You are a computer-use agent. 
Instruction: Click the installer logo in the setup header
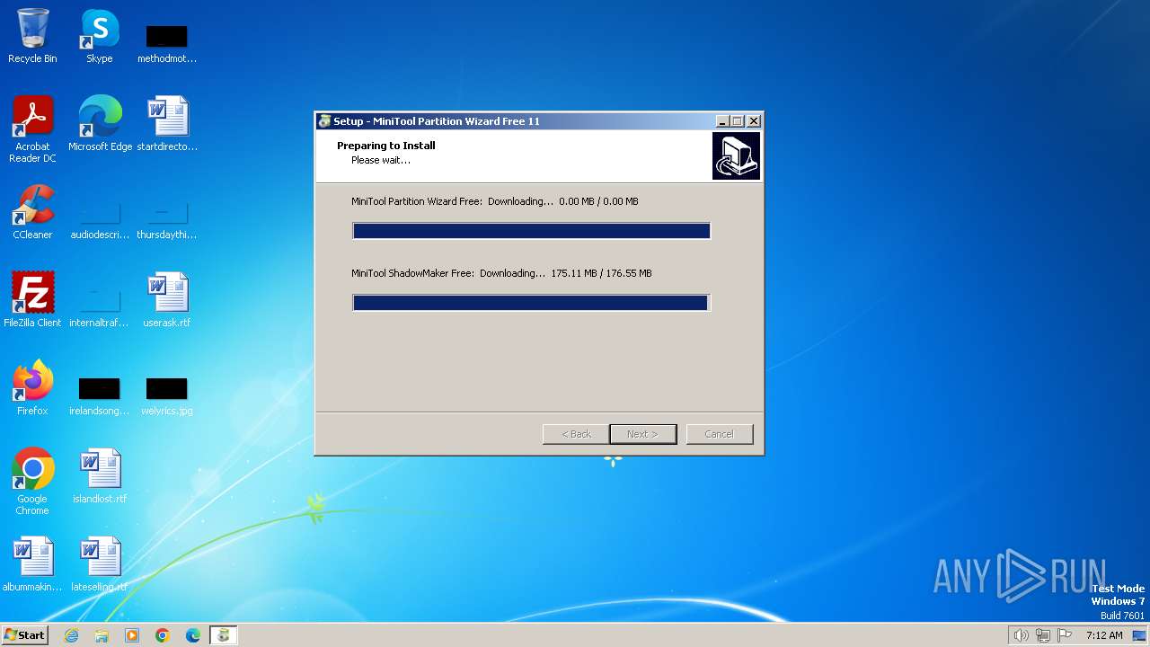736,155
